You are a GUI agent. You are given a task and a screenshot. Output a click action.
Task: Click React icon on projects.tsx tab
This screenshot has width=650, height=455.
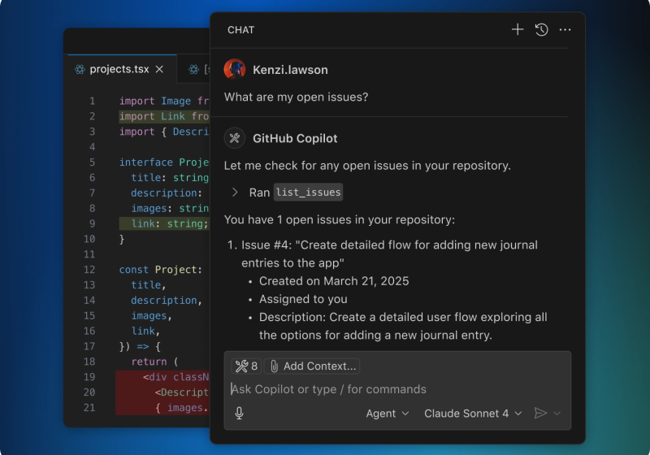pyautogui.click(x=80, y=69)
